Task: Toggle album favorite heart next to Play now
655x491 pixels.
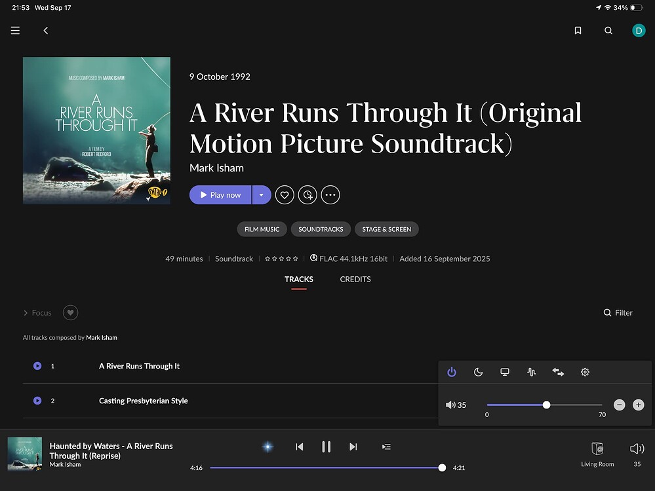Action: click(x=285, y=195)
